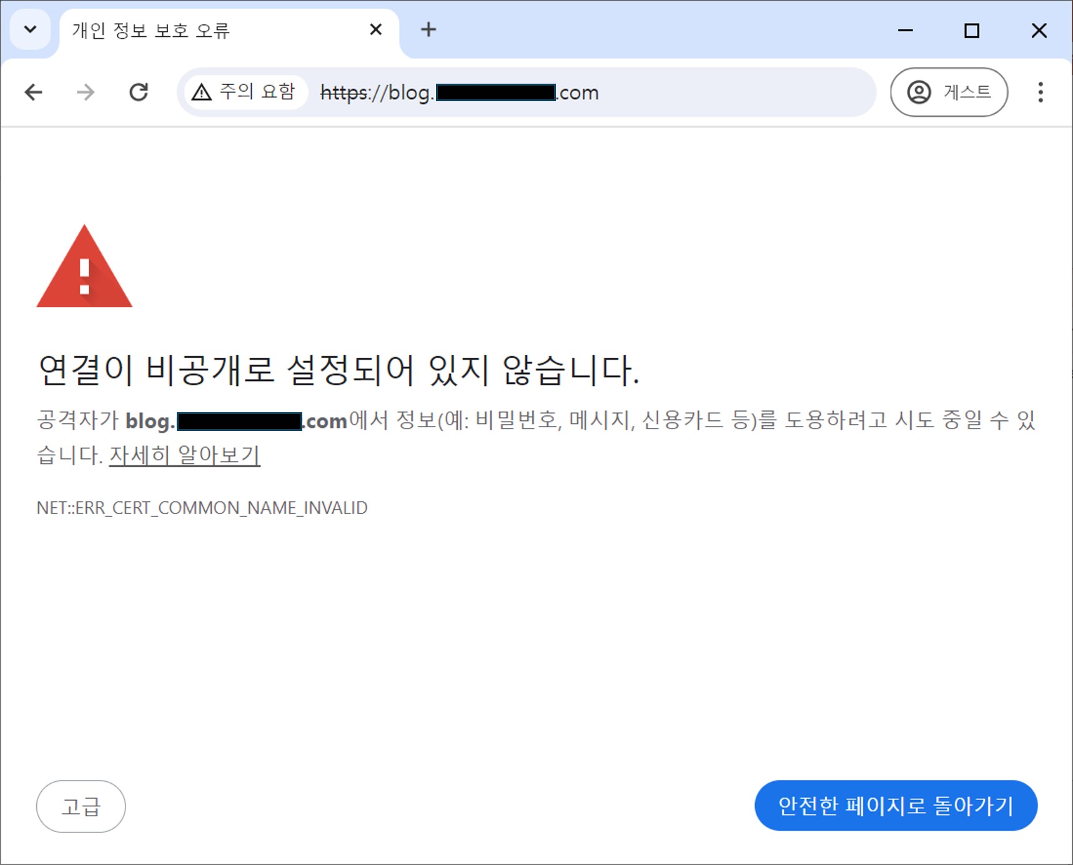Go back with the left arrow
Viewport: 1073px width, 865px height.
tap(34, 92)
